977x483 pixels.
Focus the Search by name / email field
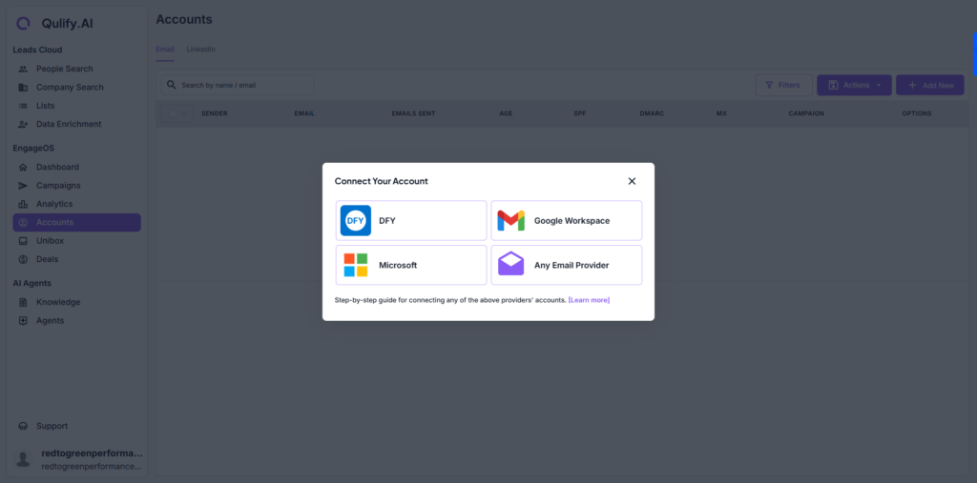click(238, 86)
